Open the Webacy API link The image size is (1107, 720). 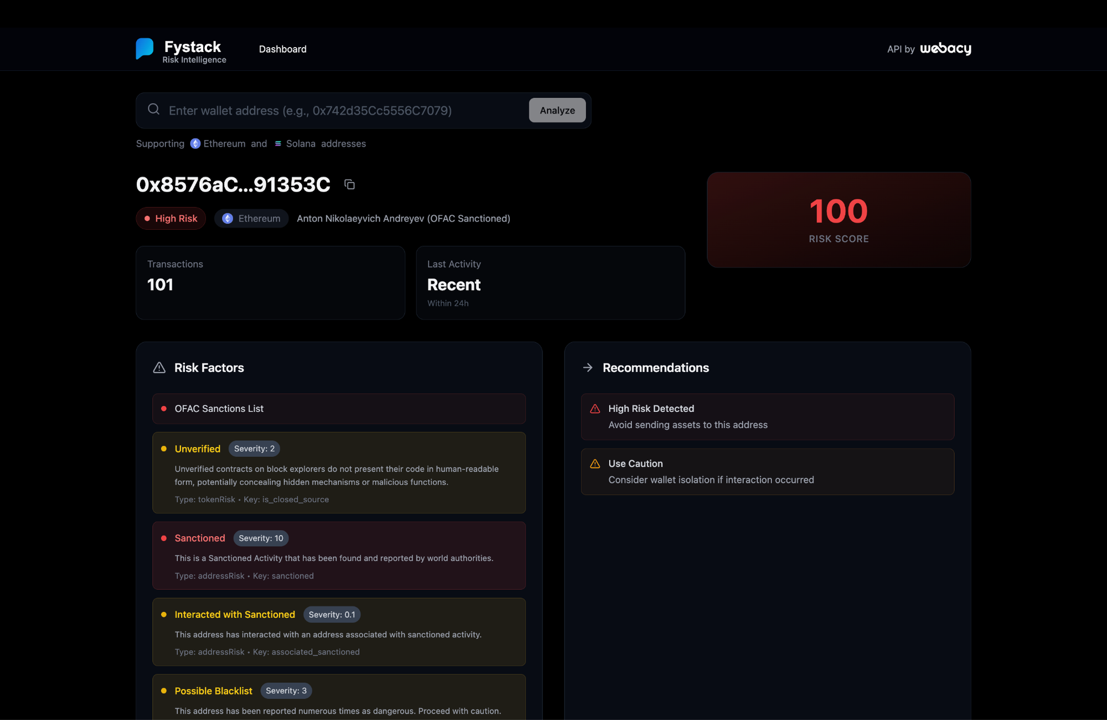tap(945, 49)
